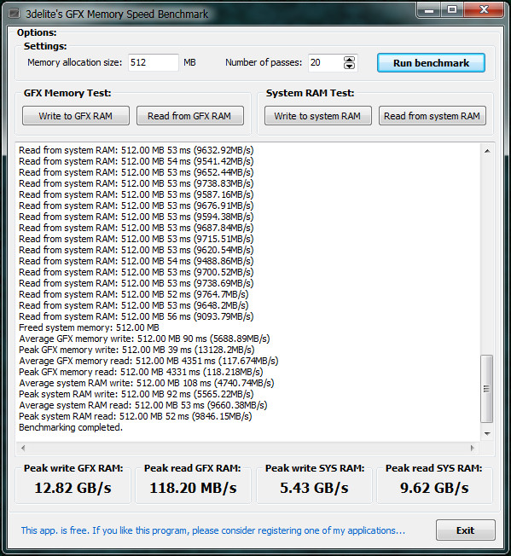
Task: Select 'Peak system RAM read' log line
Action: point(136,416)
